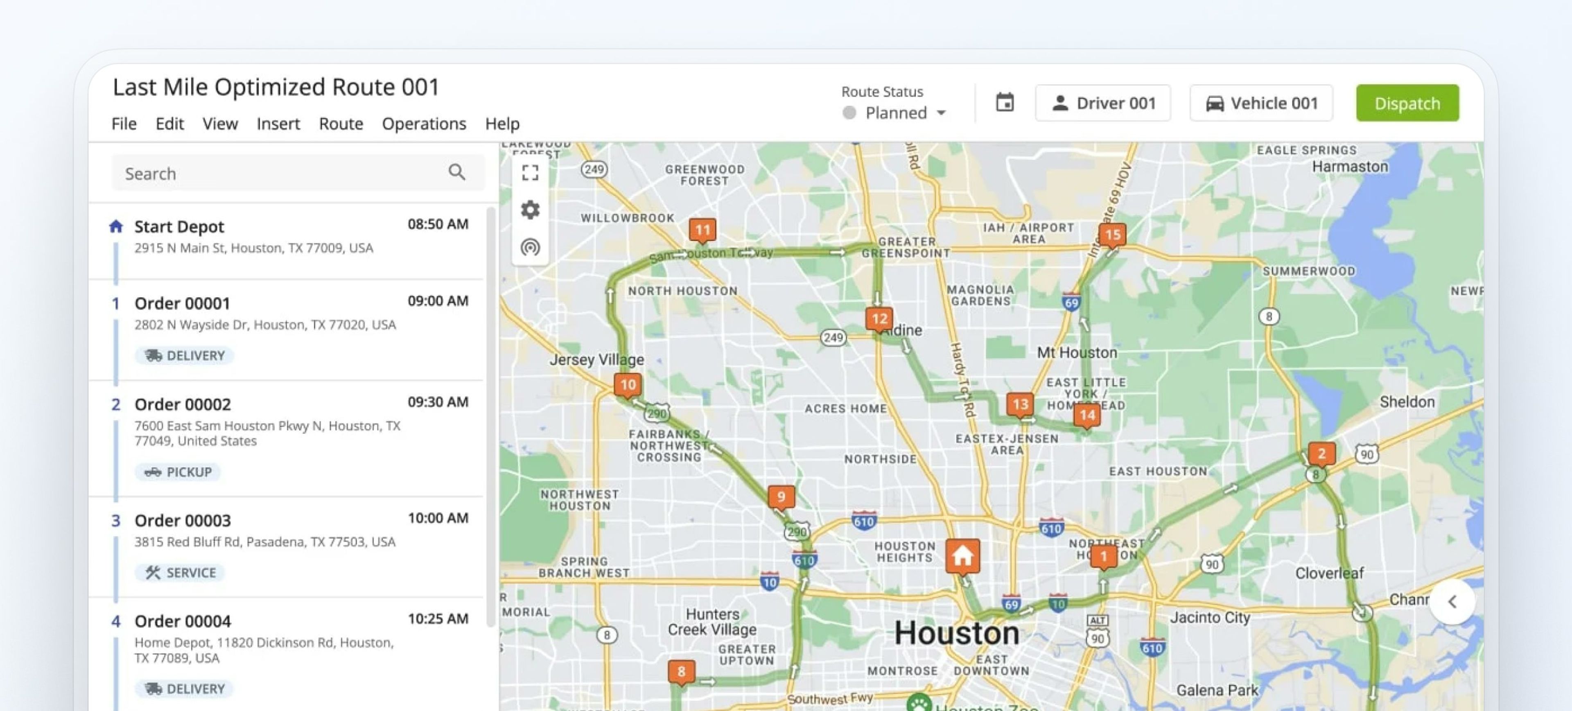
Task: Click the Houston city label on map
Action: [x=956, y=633]
